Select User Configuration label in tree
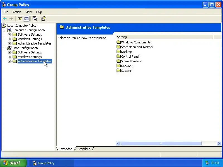The height and width of the screenshot is (167, 223). click(x=25, y=48)
